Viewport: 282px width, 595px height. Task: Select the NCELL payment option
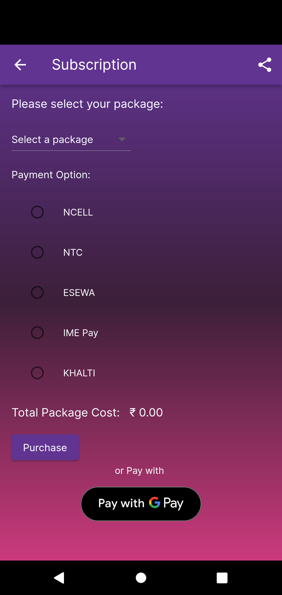(37, 212)
